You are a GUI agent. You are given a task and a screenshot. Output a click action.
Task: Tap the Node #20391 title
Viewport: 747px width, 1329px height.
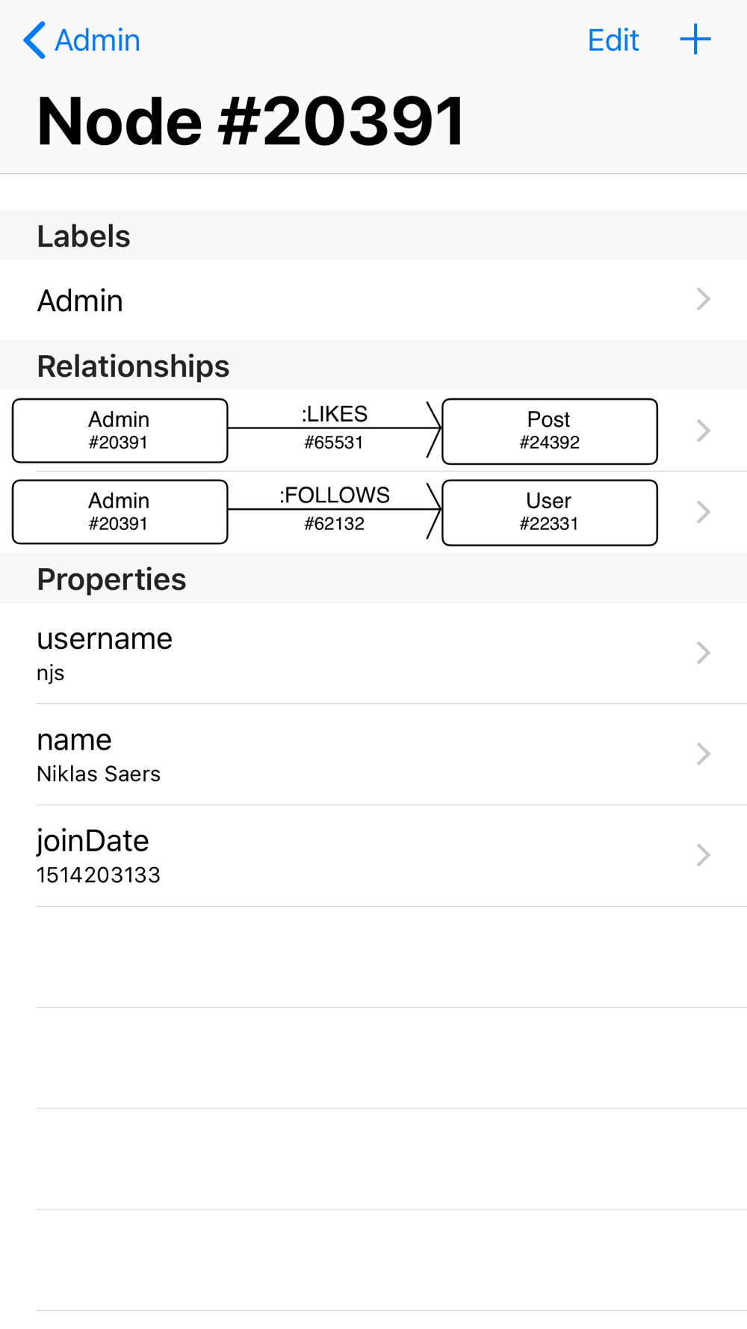click(251, 121)
